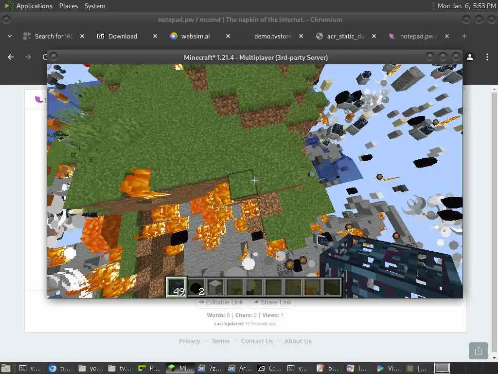Image resolution: width=498 pixels, height=374 pixels.
Task: Click Show Desktop icon in taskbar
Action: [5, 368]
